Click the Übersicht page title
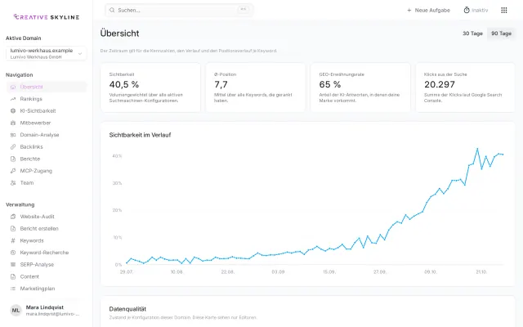Screen dimensions: 523x327 [120, 34]
